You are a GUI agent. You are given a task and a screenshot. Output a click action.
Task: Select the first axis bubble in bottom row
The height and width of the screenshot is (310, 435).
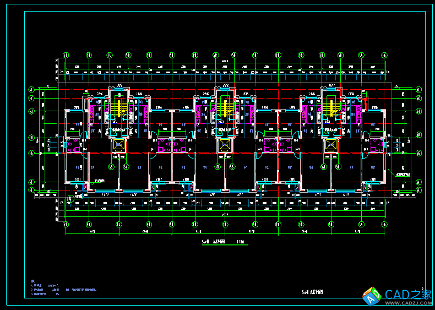click(66, 225)
